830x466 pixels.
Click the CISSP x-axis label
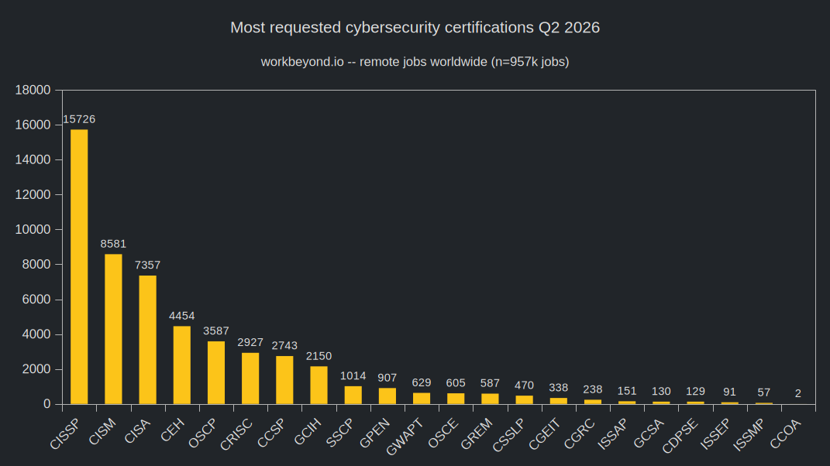point(64,433)
